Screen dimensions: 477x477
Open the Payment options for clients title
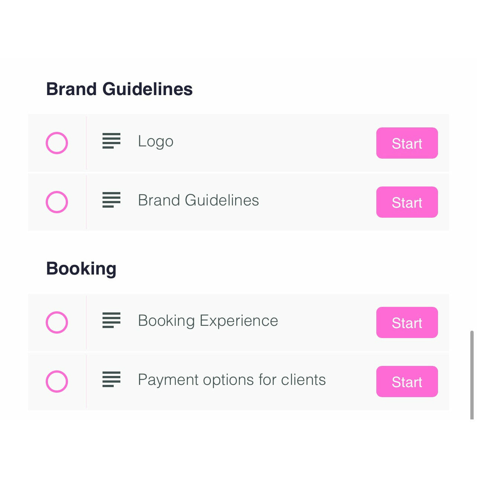click(231, 380)
